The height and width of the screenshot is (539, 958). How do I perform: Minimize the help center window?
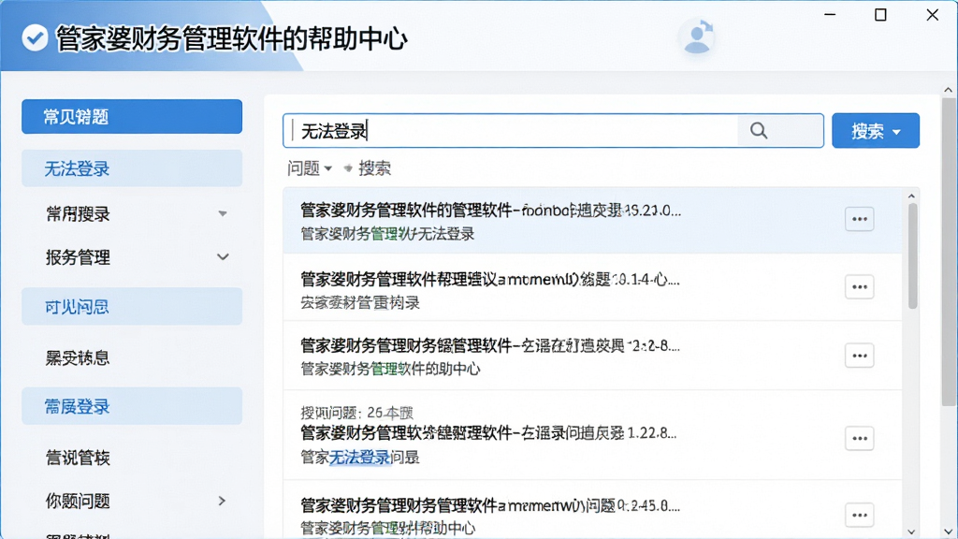click(x=830, y=15)
